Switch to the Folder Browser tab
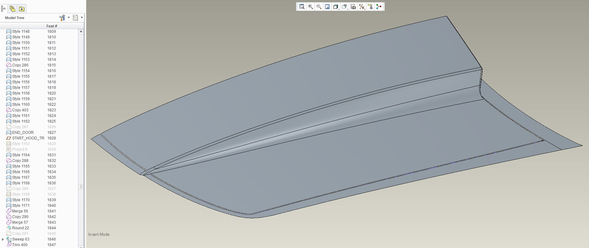 (12, 9)
